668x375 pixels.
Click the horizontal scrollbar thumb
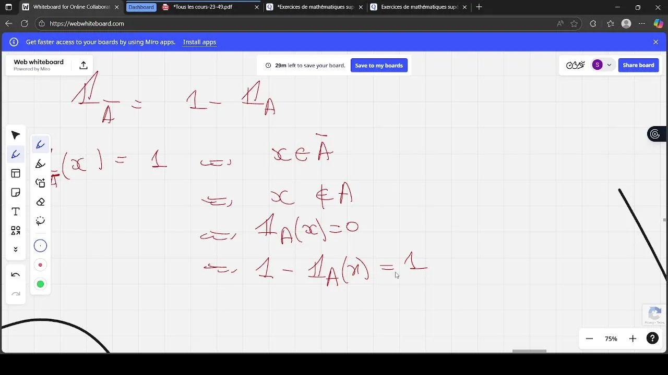tap(529, 351)
